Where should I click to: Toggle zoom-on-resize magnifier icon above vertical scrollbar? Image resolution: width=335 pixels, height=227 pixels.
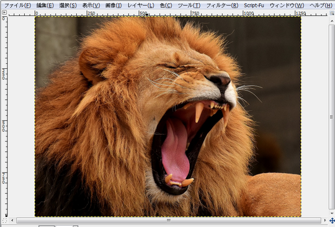(332, 13)
